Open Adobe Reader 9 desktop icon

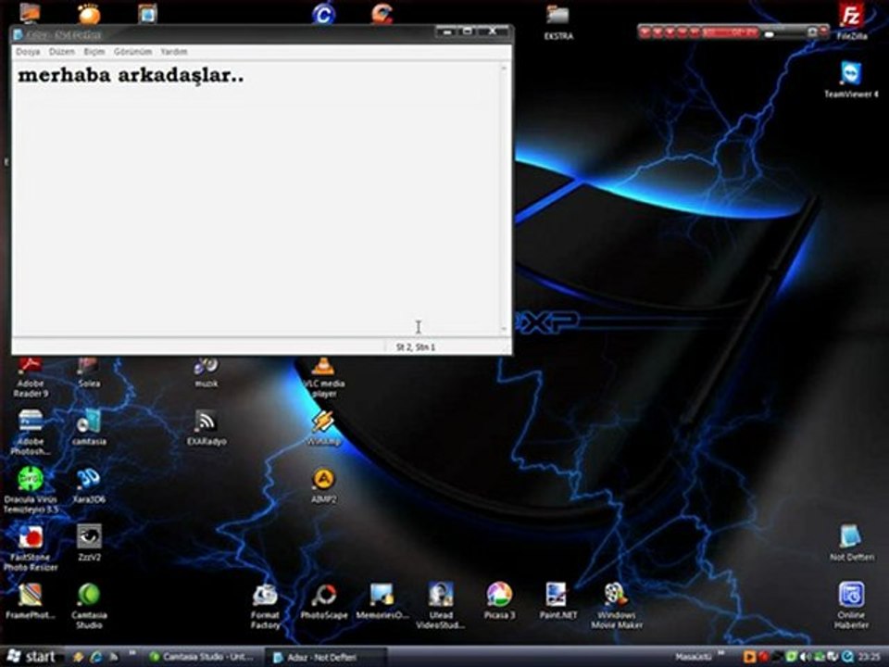(31, 377)
